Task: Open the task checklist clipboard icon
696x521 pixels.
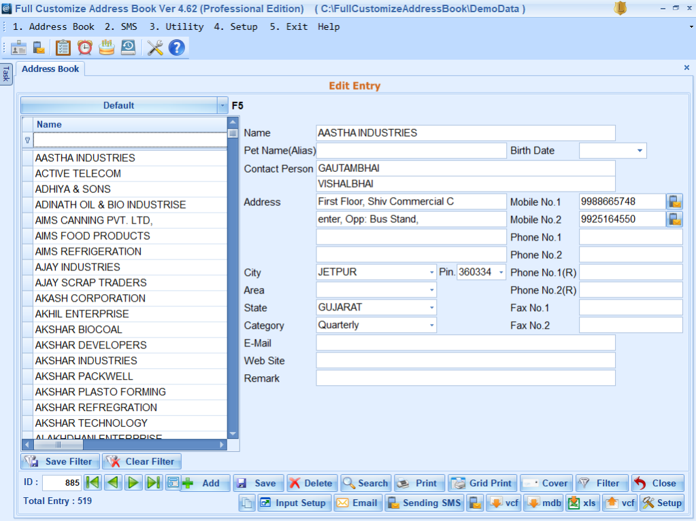Action: coord(63,48)
